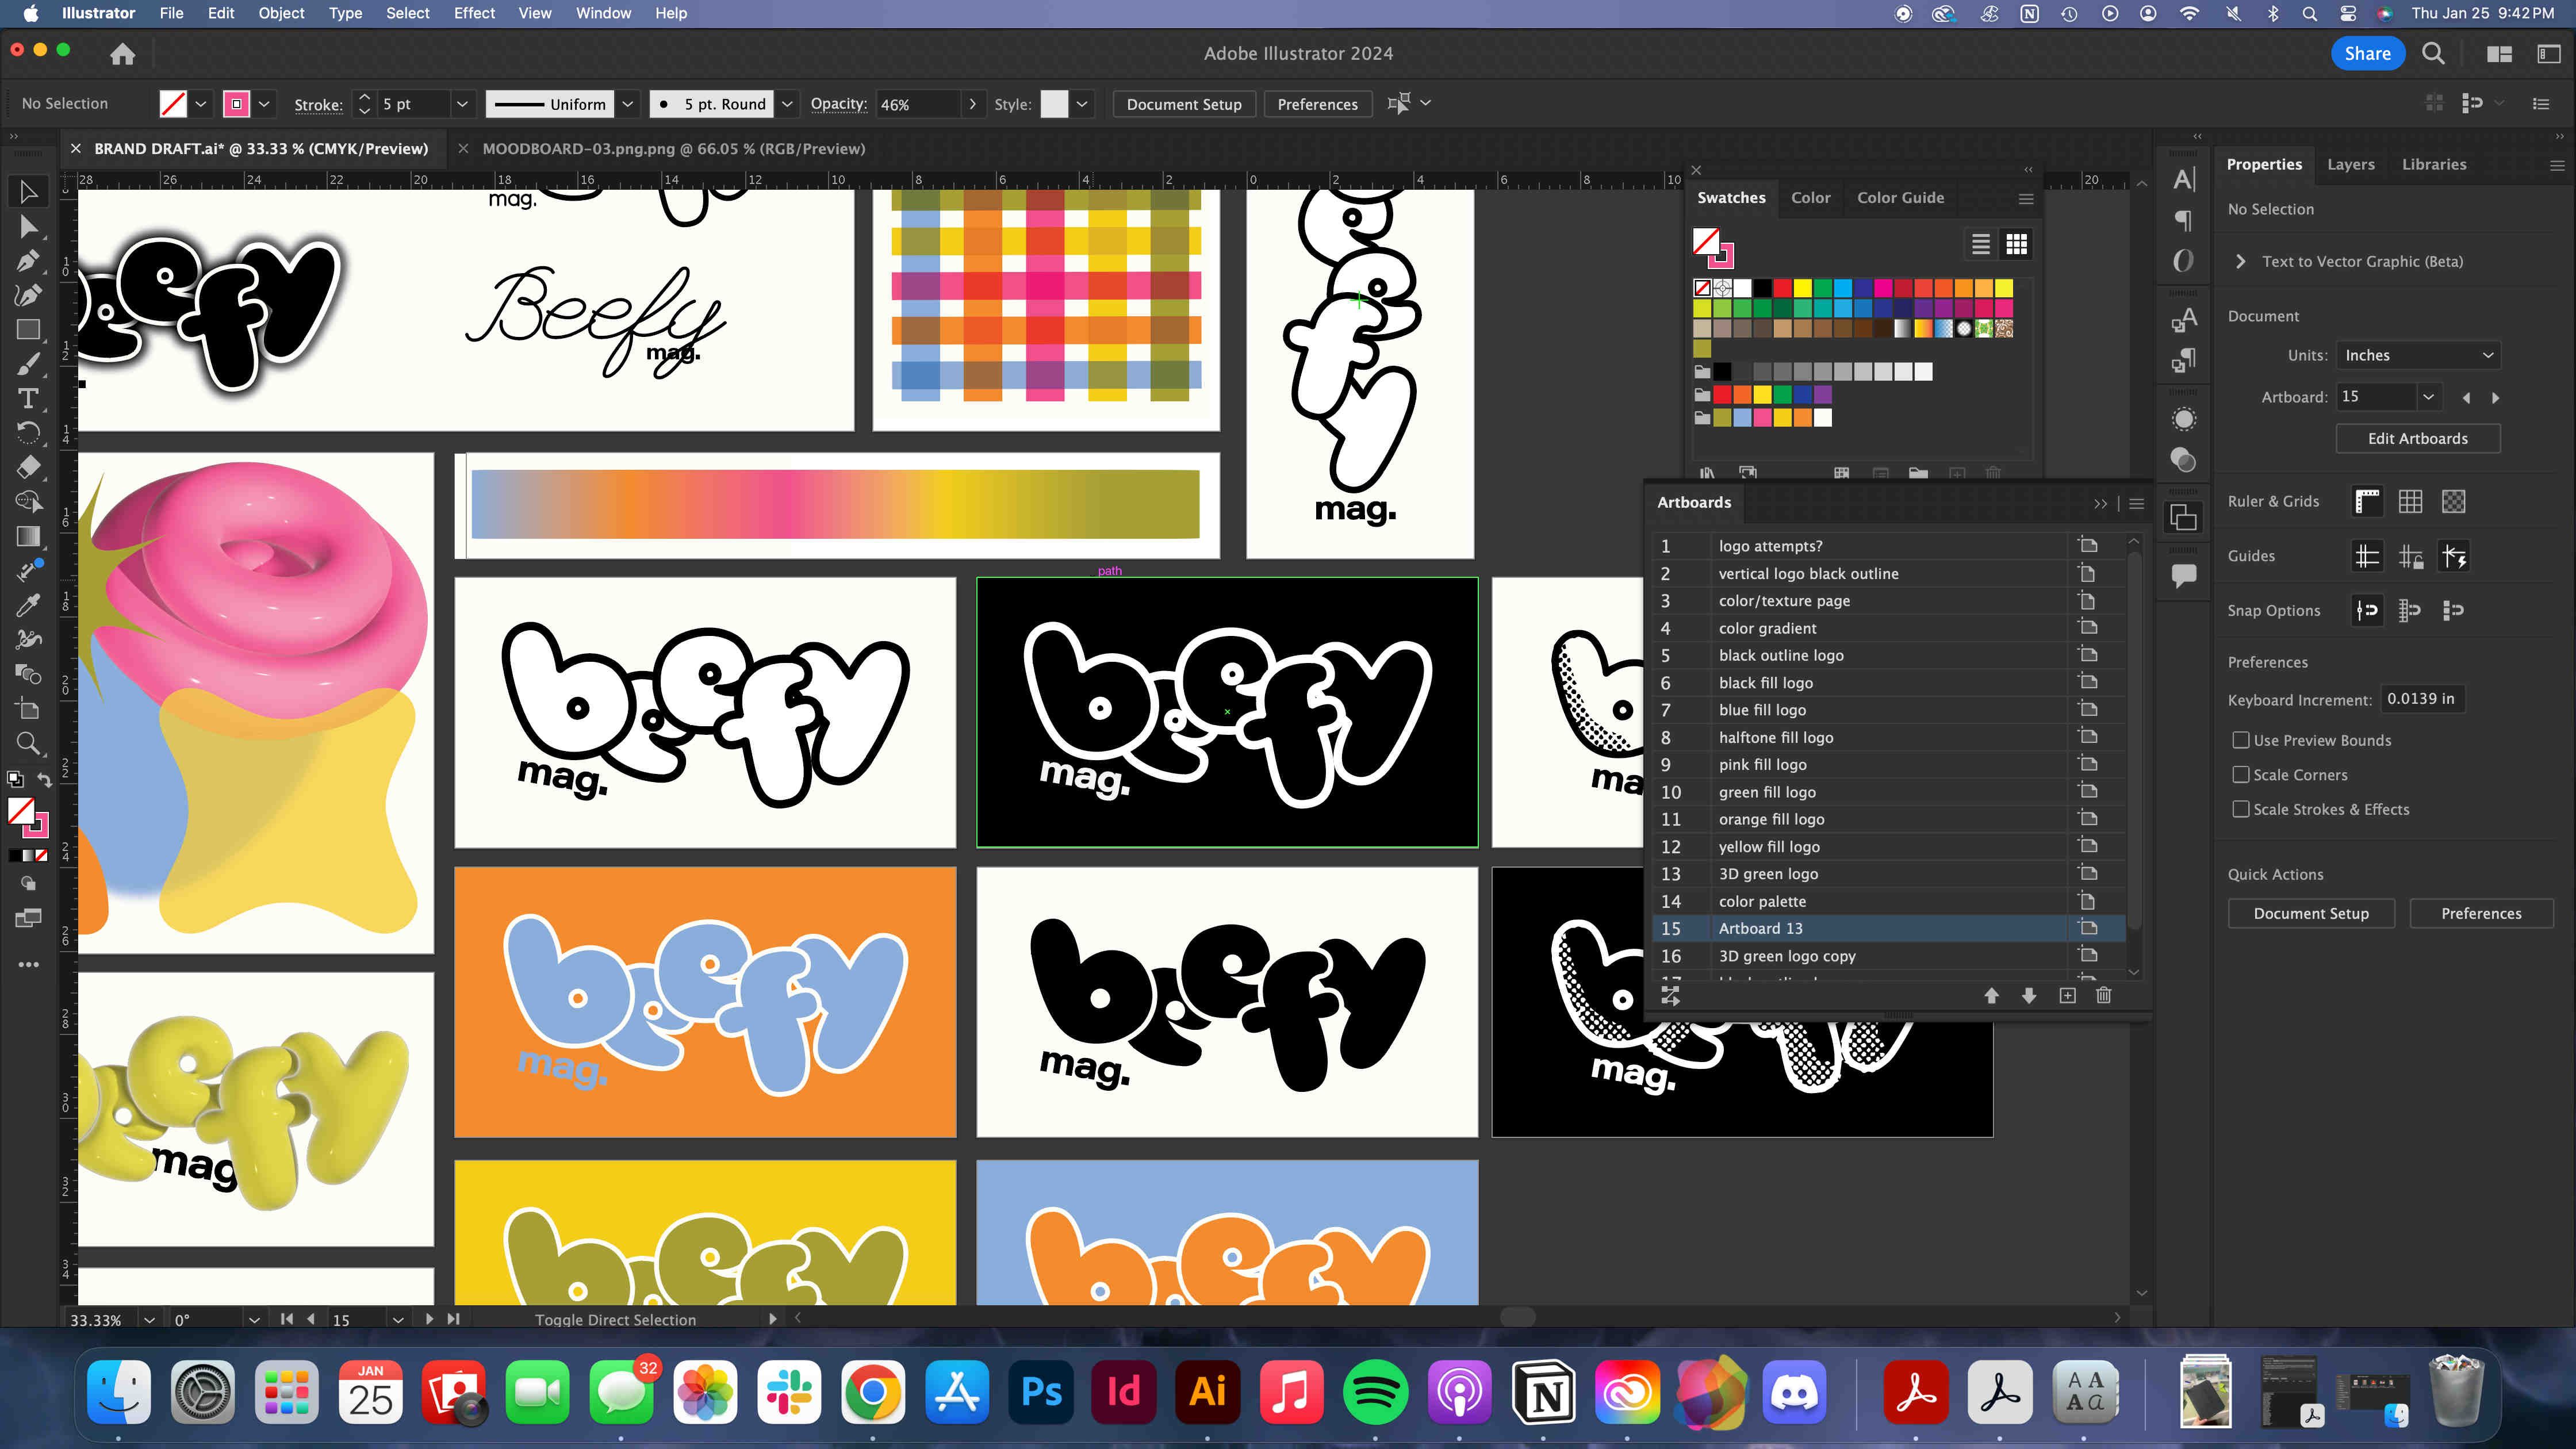Select the Direct Selection tool

click(x=28, y=227)
